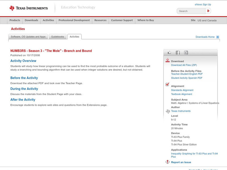This screenshot has height=170, width=227.
Task: Select Software, OS Updates and Apps tab
Action: [28, 37]
